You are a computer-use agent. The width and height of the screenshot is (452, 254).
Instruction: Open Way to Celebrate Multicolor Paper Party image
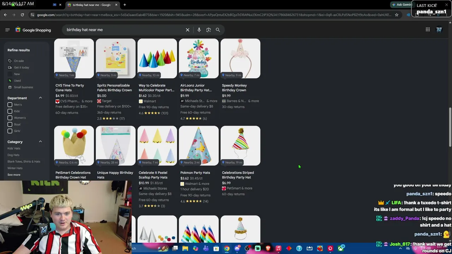pos(157,59)
